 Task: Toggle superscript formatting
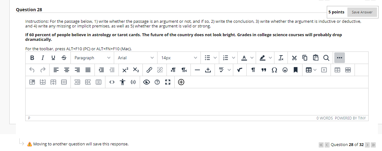(x=125, y=70)
